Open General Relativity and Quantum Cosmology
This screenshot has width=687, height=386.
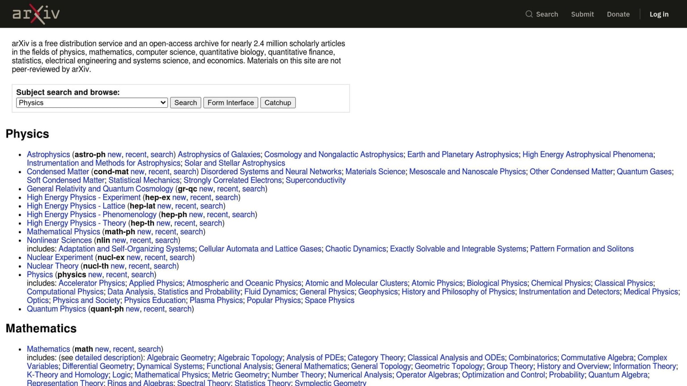(100, 189)
